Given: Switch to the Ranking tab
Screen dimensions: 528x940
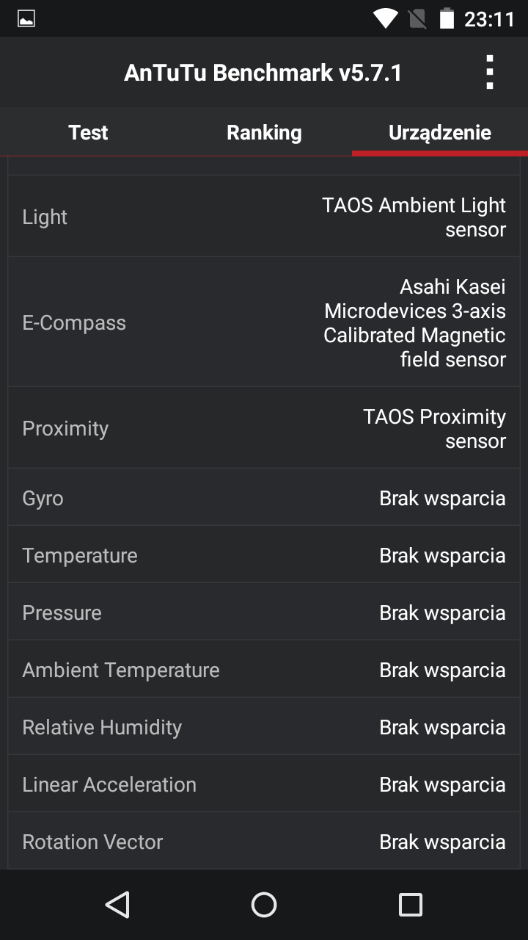Looking at the screenshot, I should pos(264,132).
